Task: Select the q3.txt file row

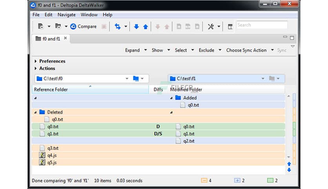Action: pyautogui.click(x=159, y=148)
